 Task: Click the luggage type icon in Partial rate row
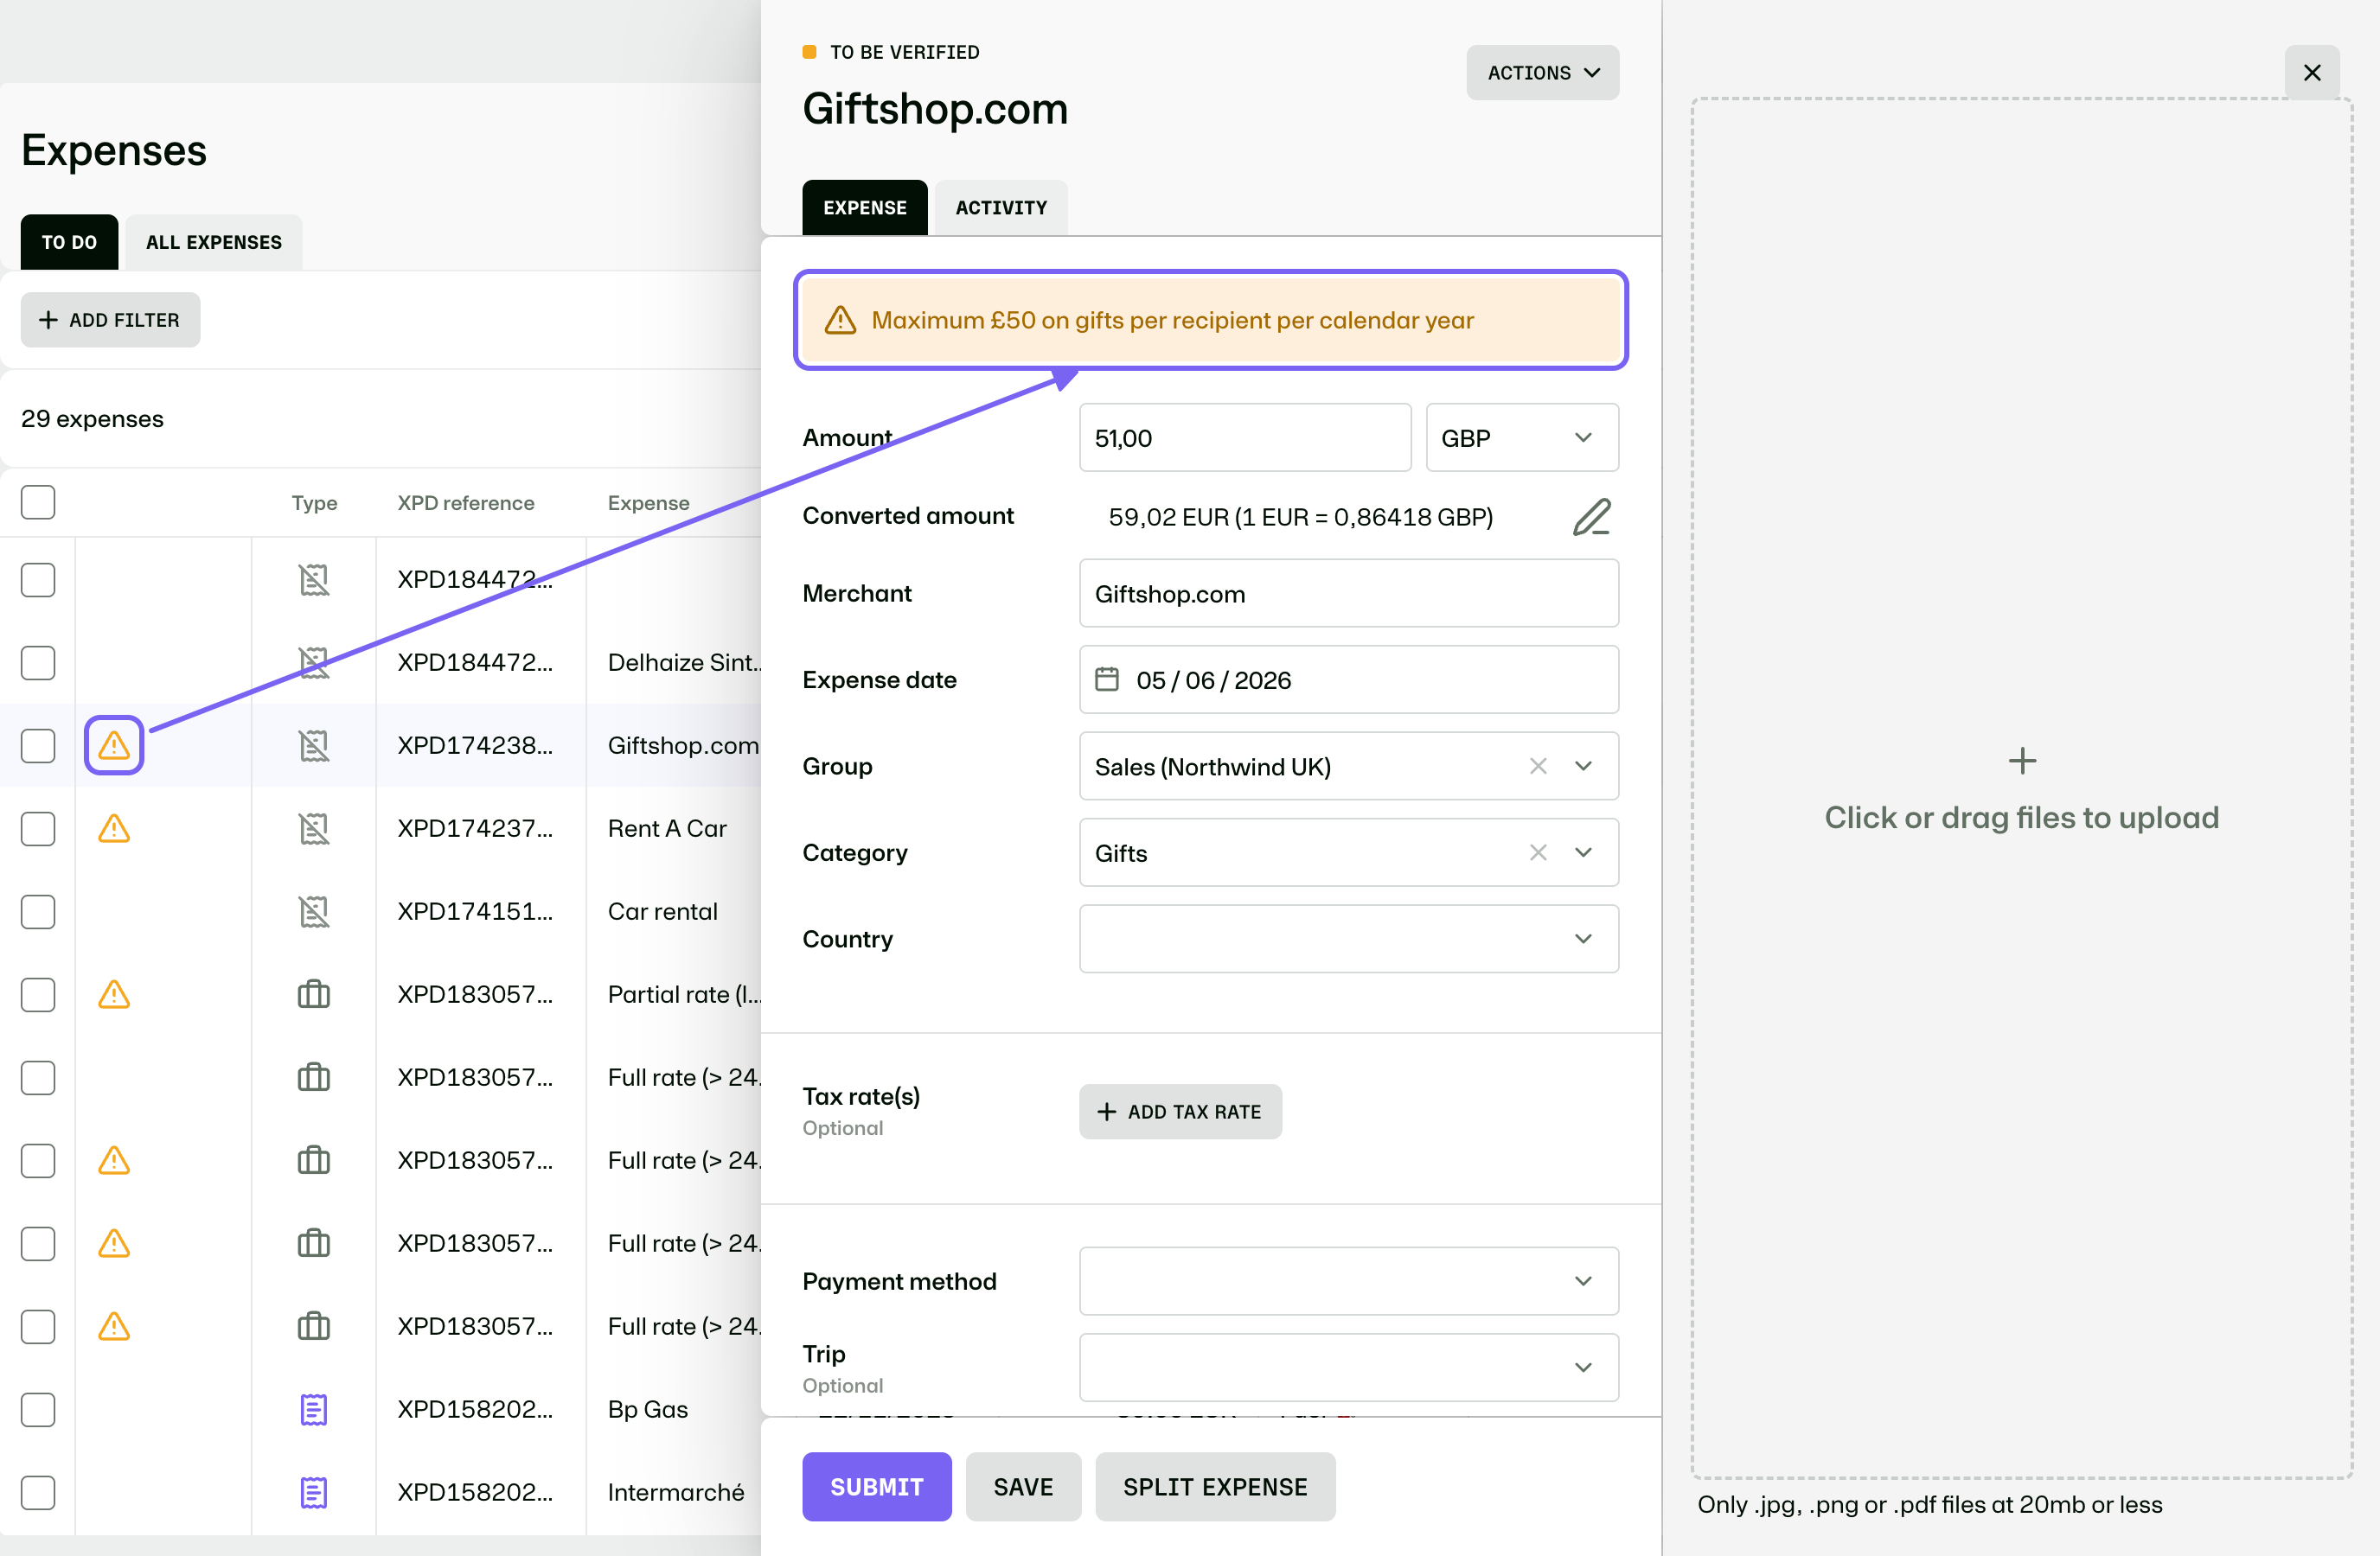(x=314, y=994)
